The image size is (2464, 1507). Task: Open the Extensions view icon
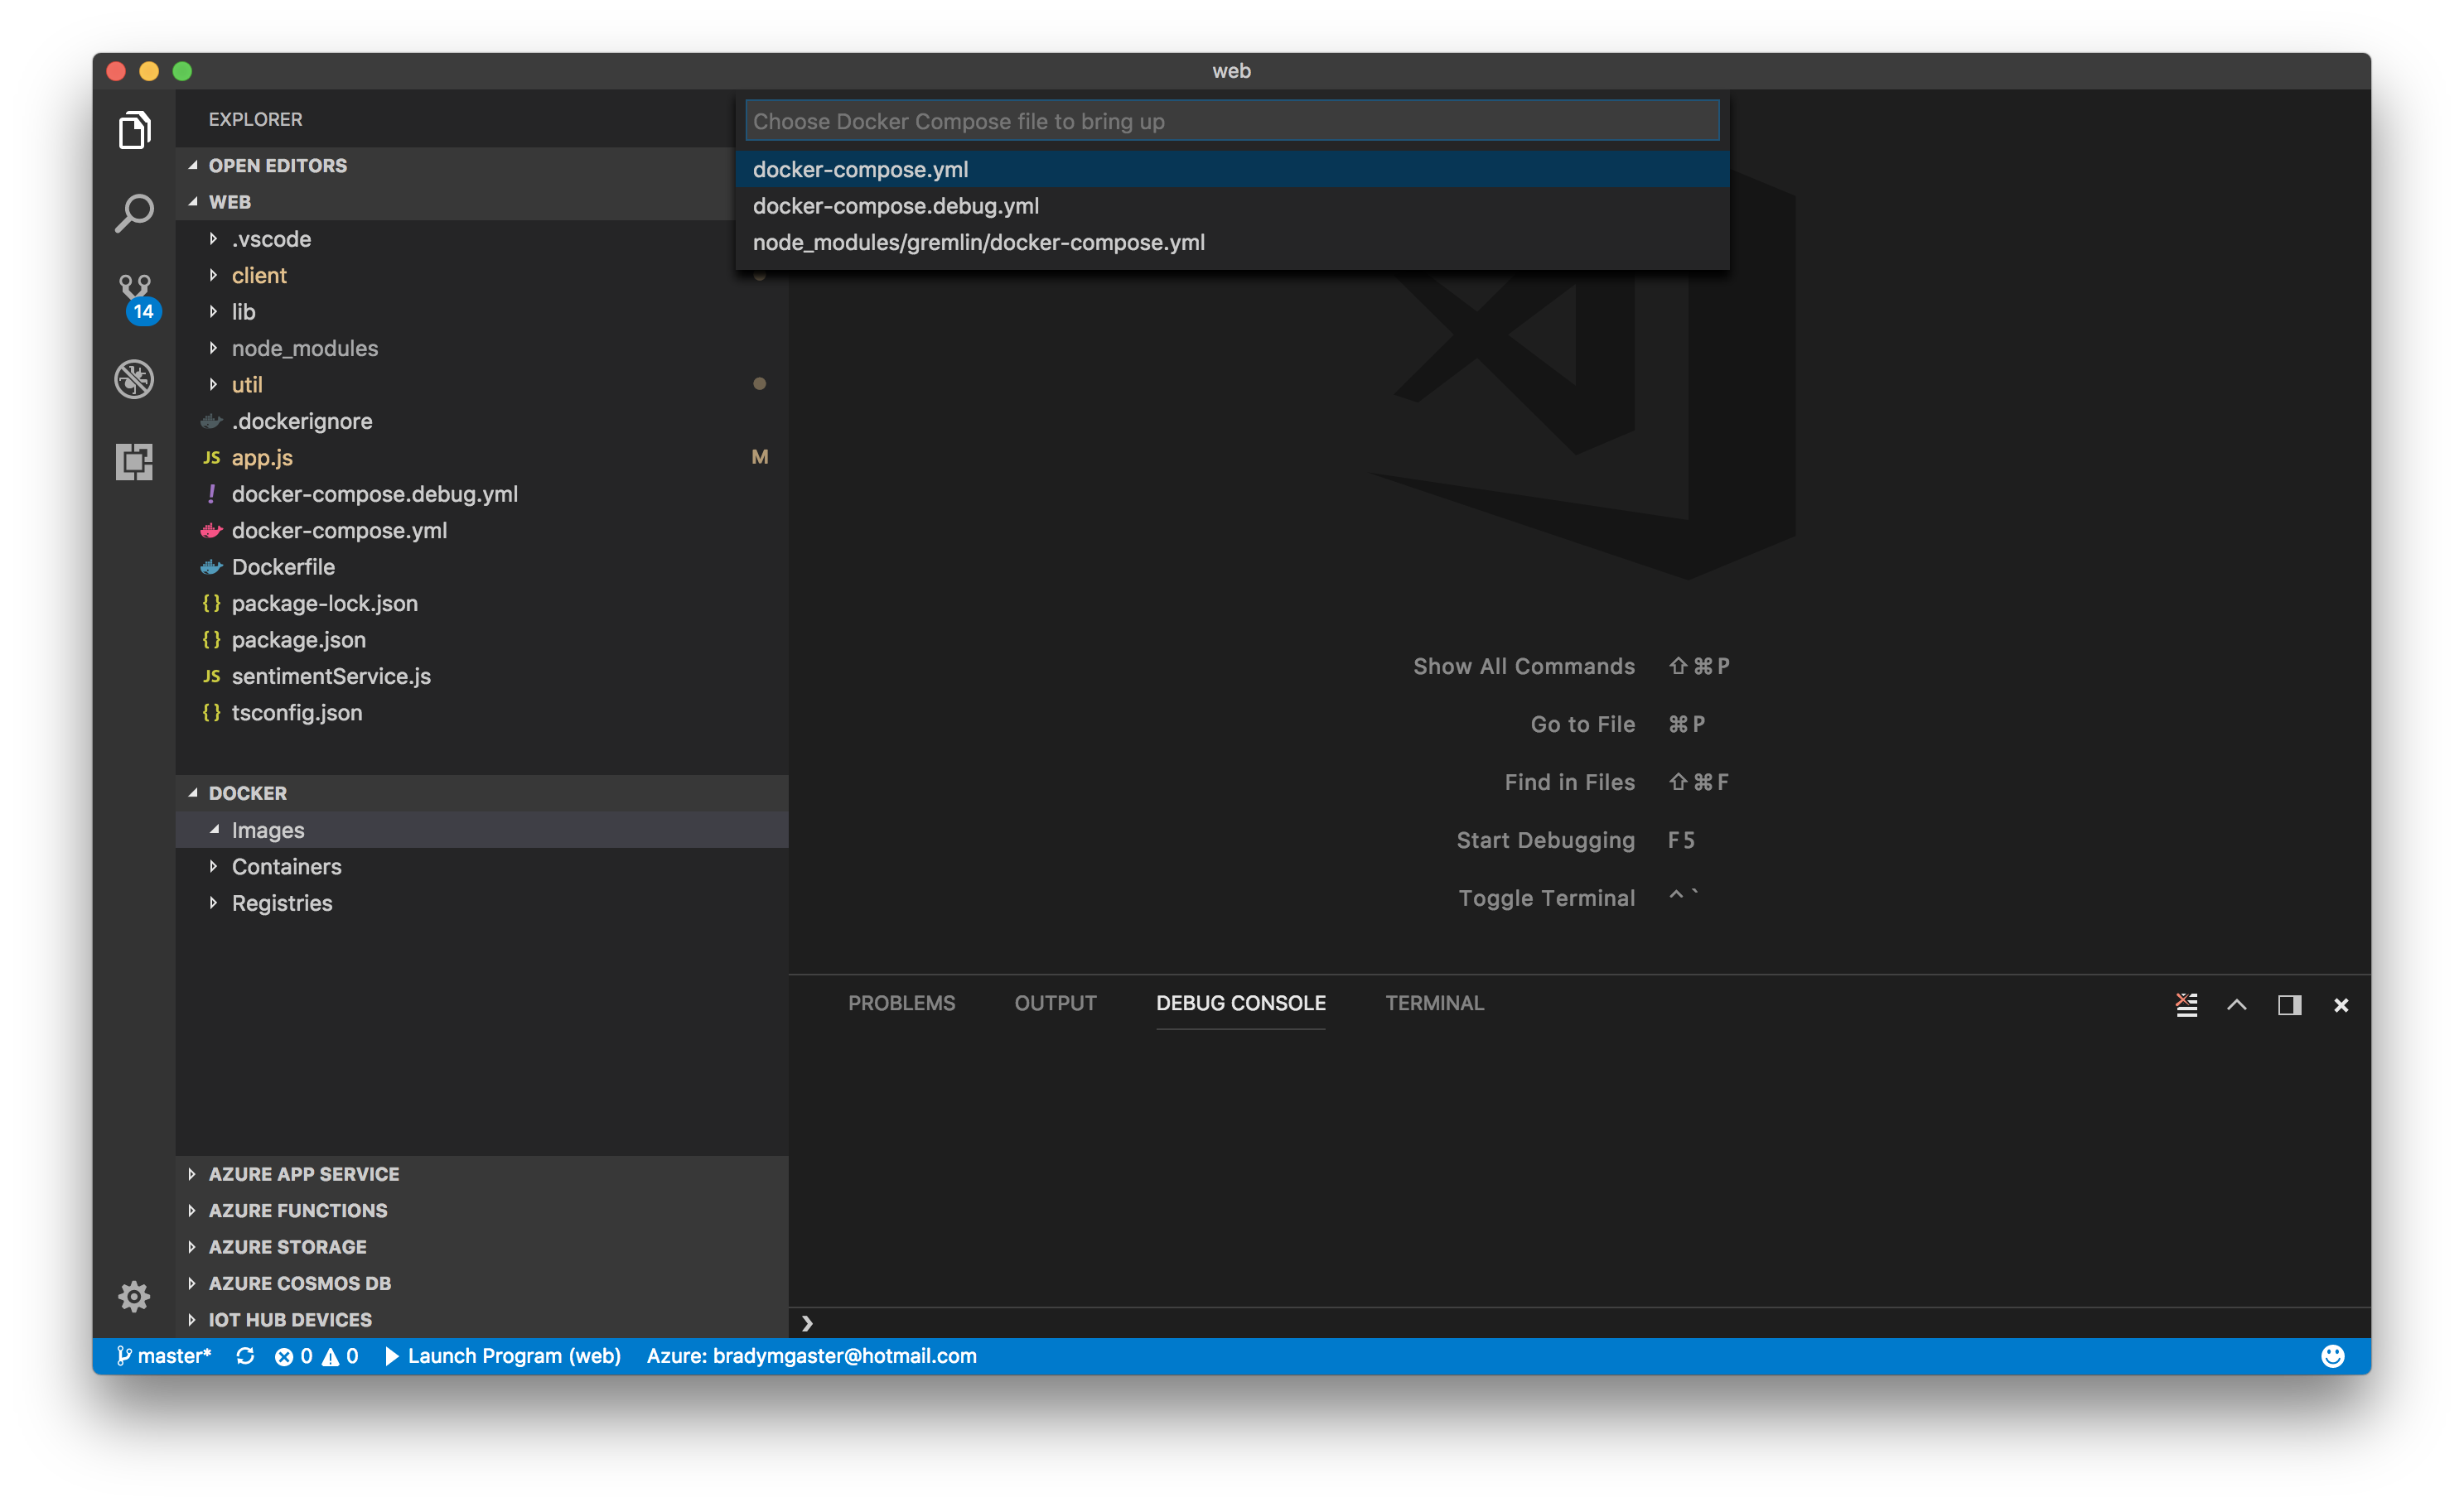[134, 460]
